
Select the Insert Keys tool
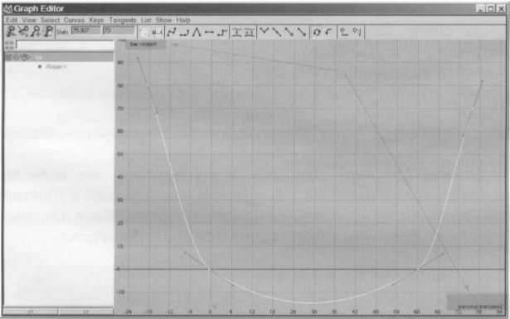pos(23,31)
